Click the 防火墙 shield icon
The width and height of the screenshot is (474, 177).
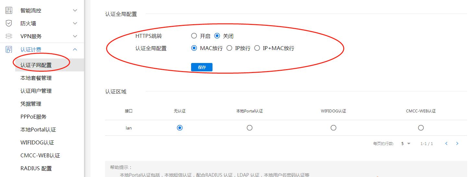click(9, 23)
